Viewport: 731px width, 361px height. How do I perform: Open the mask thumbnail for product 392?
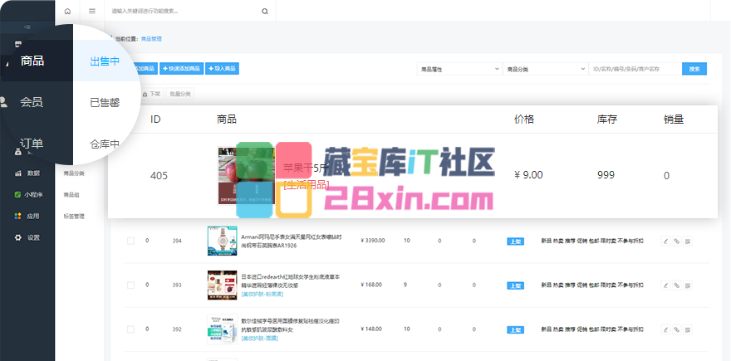(x=223, y=329)
